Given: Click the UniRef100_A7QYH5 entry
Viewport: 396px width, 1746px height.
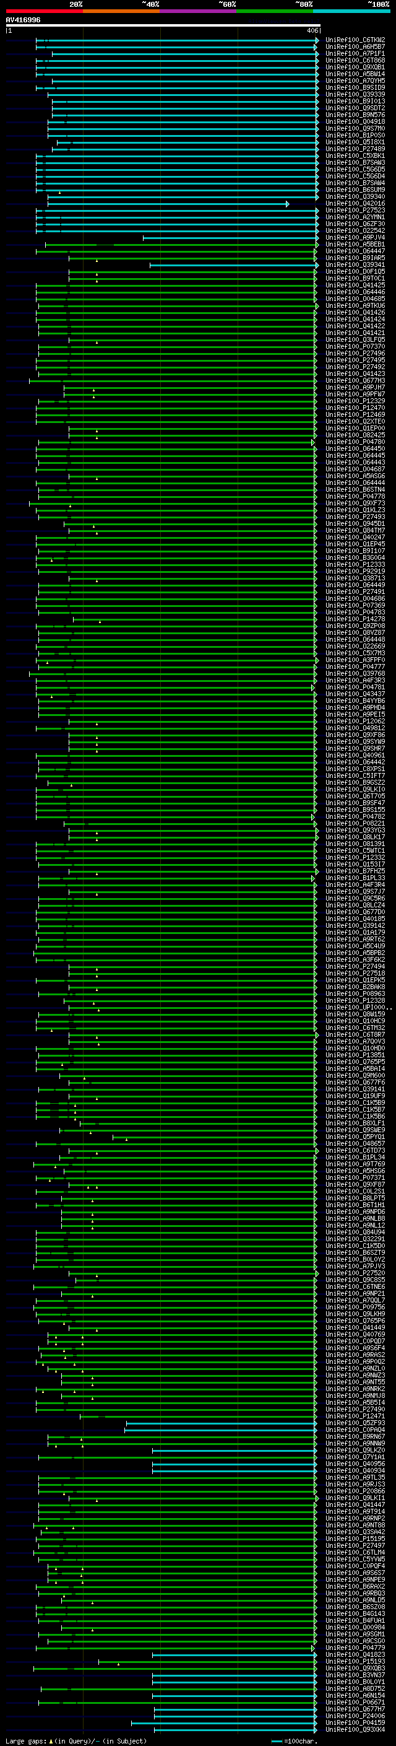Looking at the screenshot, I should click(355, 81).
